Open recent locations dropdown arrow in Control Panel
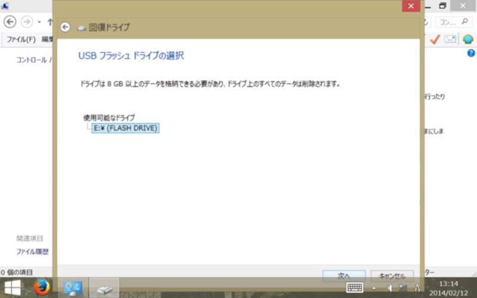 click(x=39, y=22)
